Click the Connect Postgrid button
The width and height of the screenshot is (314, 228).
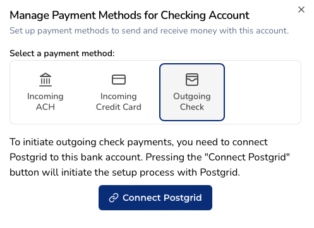(155, 198)
